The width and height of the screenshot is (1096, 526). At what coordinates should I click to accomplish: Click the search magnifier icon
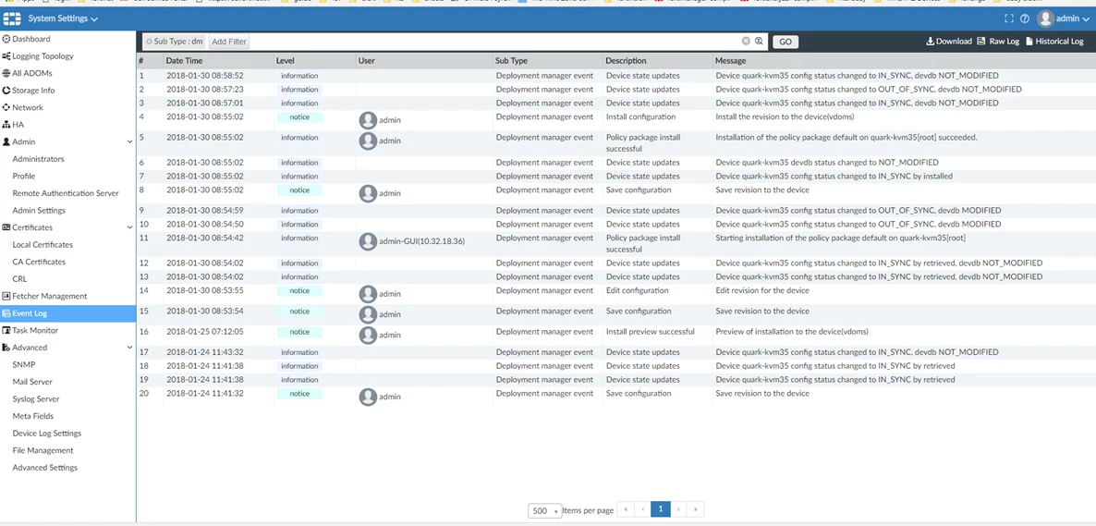pyautogui.click(x=759, y=42)
